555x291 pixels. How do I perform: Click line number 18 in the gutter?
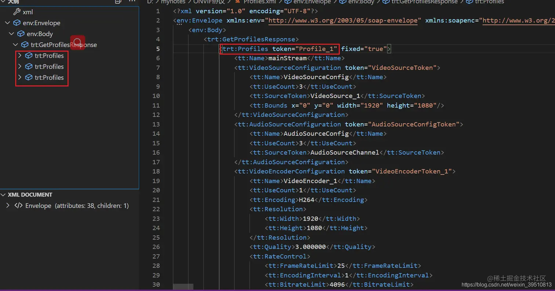pyautogui.click(x=156, y=171)
